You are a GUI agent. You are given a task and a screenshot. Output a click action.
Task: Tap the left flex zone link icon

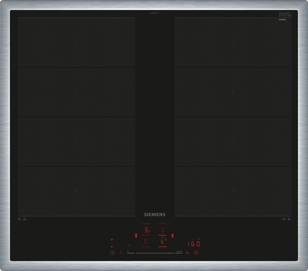(136, 236)
